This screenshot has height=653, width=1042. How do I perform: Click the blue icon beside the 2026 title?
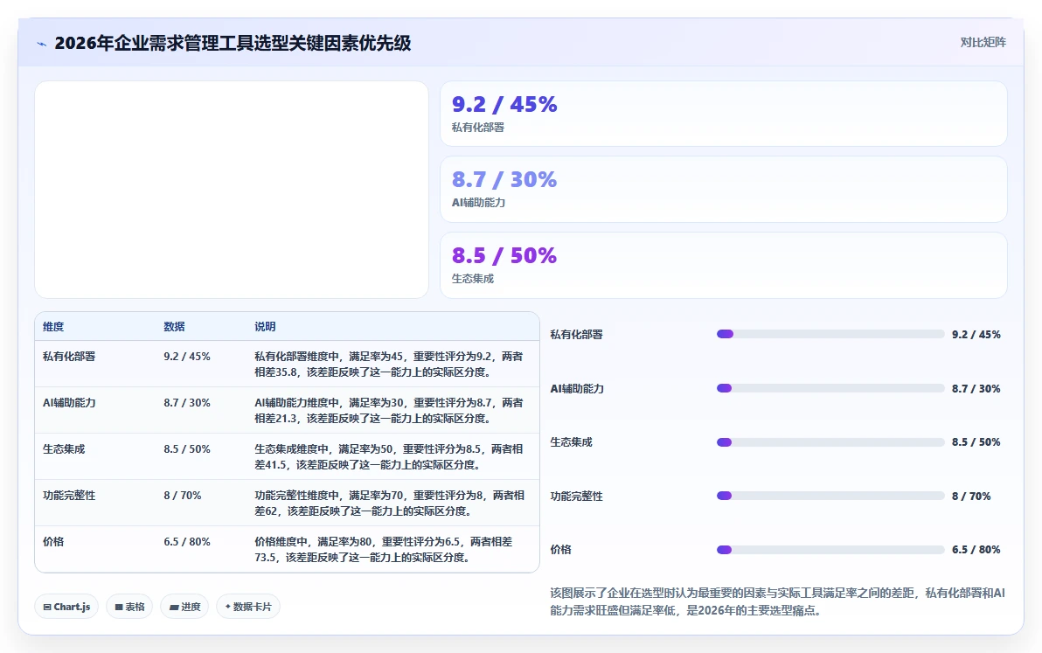[41, 44]
